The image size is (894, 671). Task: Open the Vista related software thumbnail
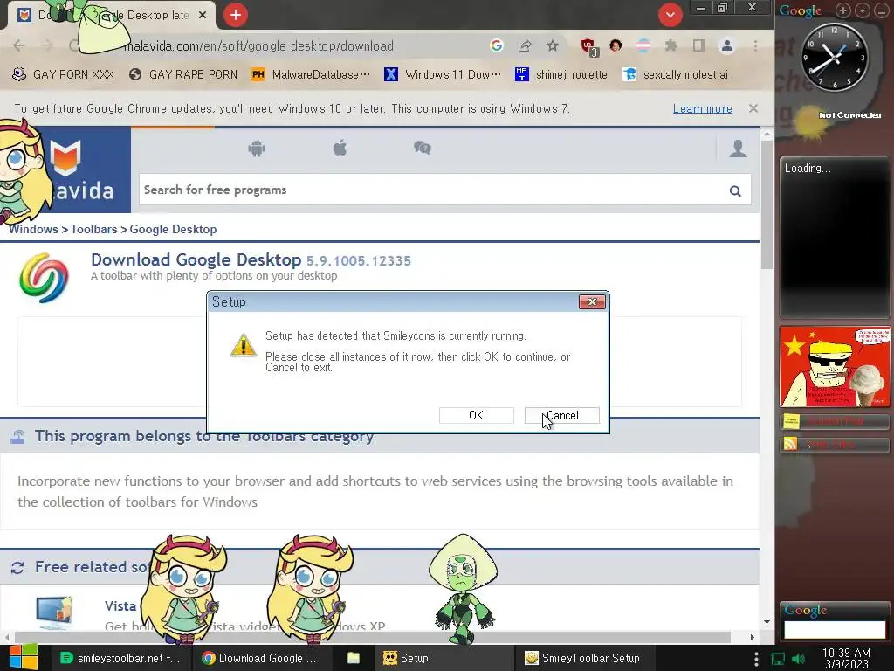(53, 612)
